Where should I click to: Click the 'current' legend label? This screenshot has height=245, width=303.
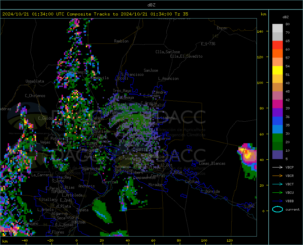(293, 209)
